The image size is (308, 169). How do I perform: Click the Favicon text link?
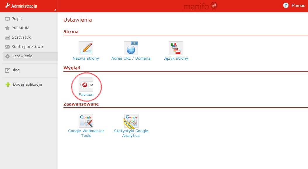(x=86, y=95)
